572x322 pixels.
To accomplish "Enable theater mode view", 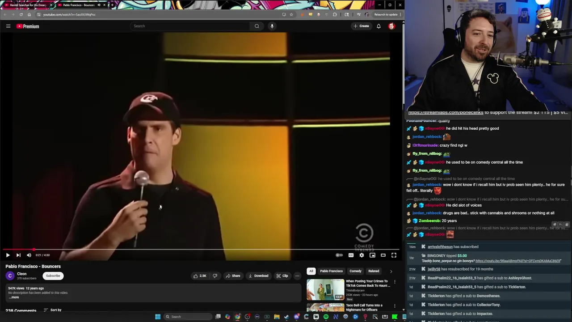I will [x=383, y=255].
